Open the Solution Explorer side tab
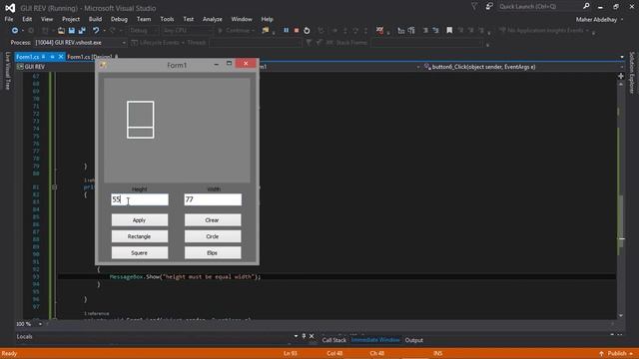 coord(632,73)
